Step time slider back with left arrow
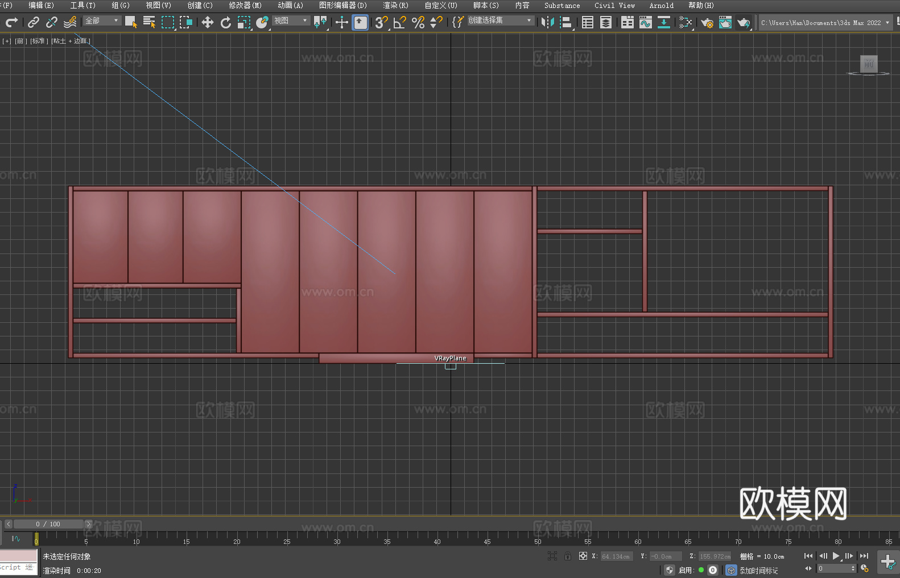The width and height of the screenshot is (900, 578). coord(8,524)
